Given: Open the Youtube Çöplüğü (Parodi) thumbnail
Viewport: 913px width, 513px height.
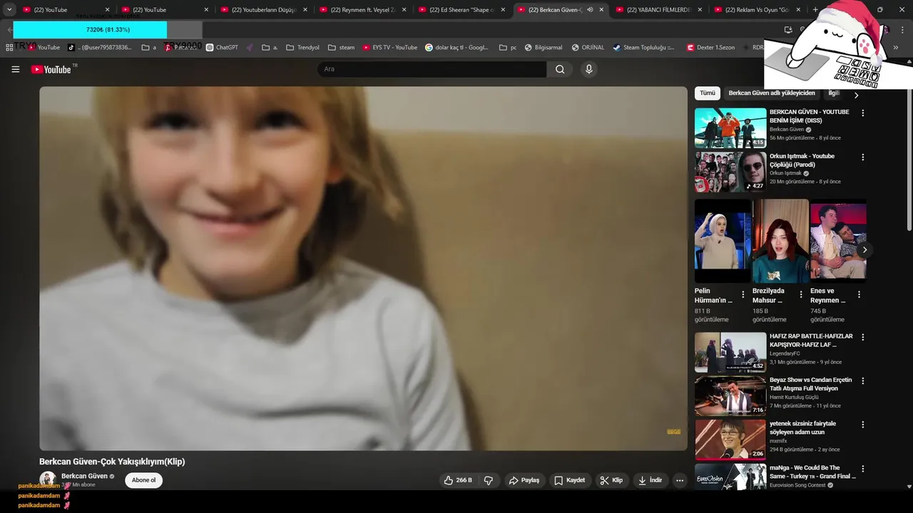Looking at the screenshot, I should click(730, 172).
